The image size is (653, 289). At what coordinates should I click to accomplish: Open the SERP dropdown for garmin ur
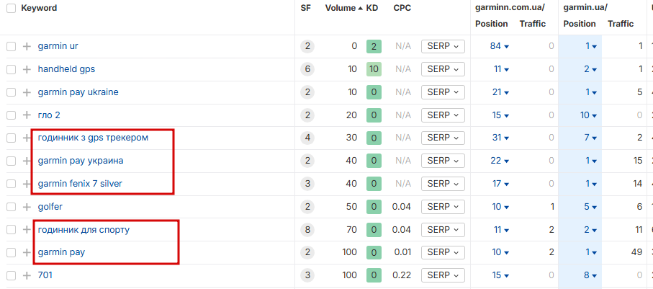(443, 46)
